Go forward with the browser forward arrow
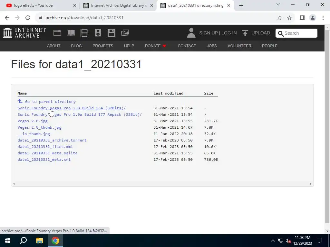 [17, 18]
